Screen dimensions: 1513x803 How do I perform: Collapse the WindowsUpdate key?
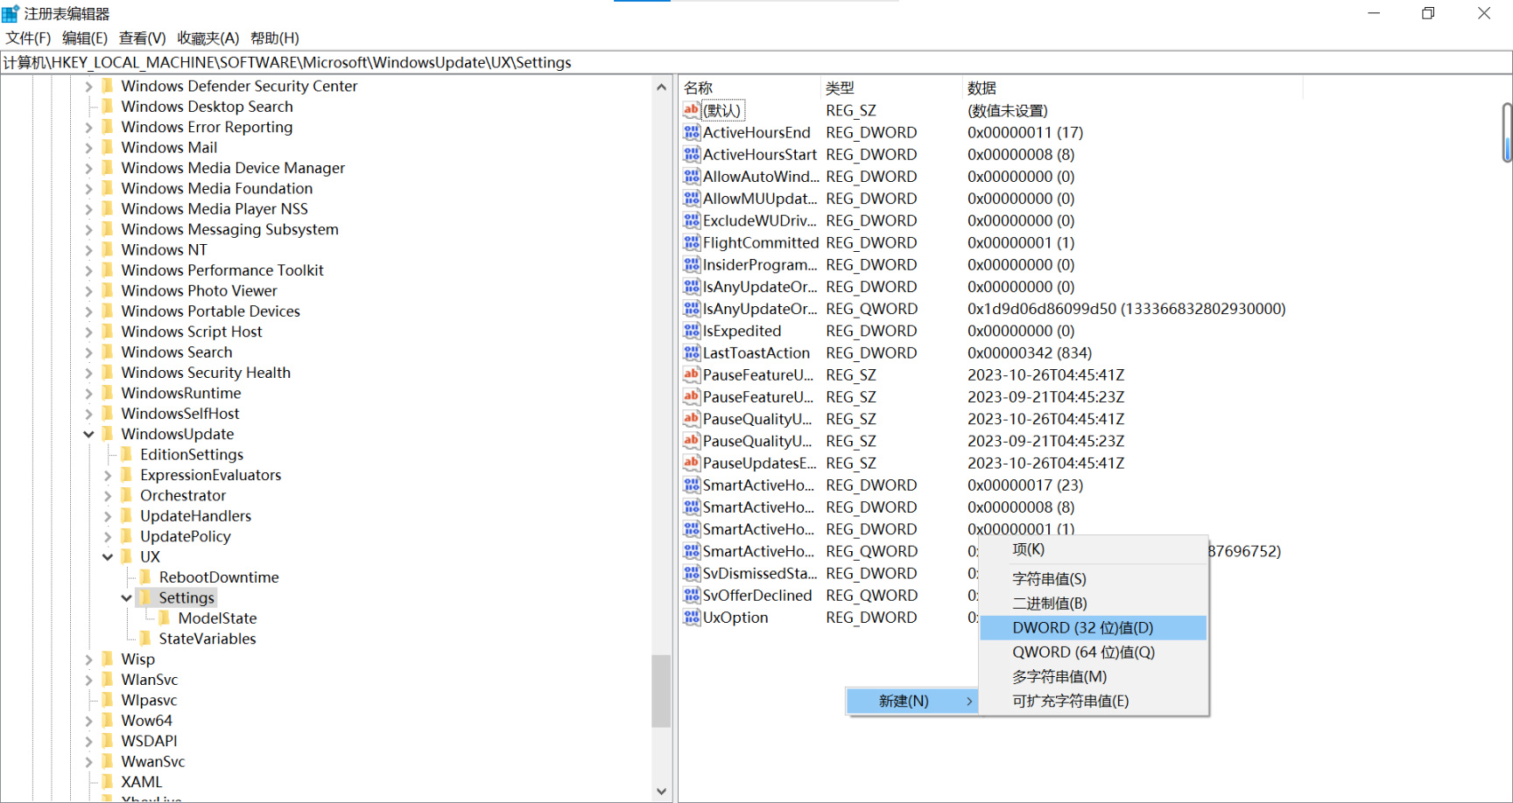(88, 434)
